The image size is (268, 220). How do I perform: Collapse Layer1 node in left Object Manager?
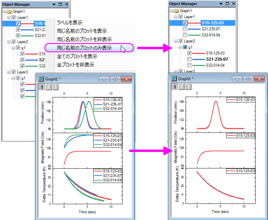point(9,17)
